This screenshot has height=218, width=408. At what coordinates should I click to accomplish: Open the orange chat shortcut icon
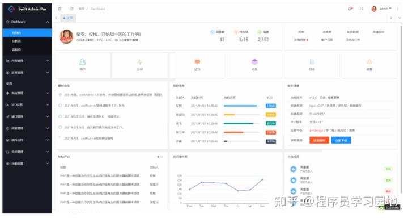pos(197,62)
